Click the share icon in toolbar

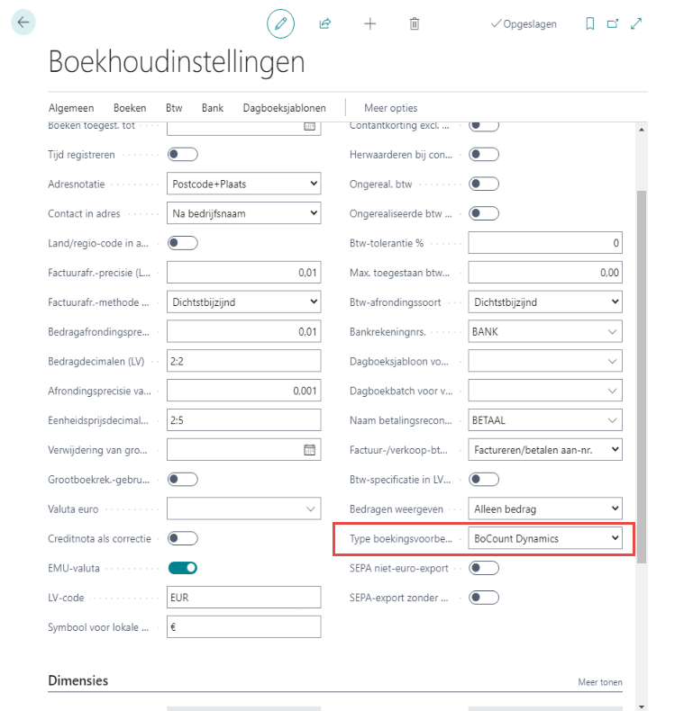(325, 24)
